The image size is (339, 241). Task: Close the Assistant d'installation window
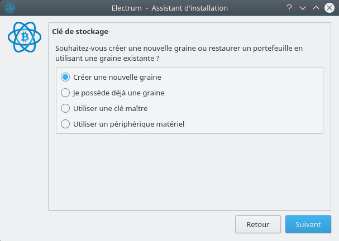tap(329, 8)
